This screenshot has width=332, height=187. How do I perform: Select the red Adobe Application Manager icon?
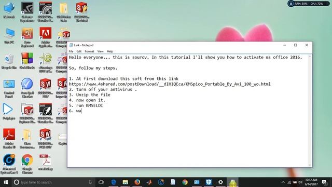[x=45, y=37]
